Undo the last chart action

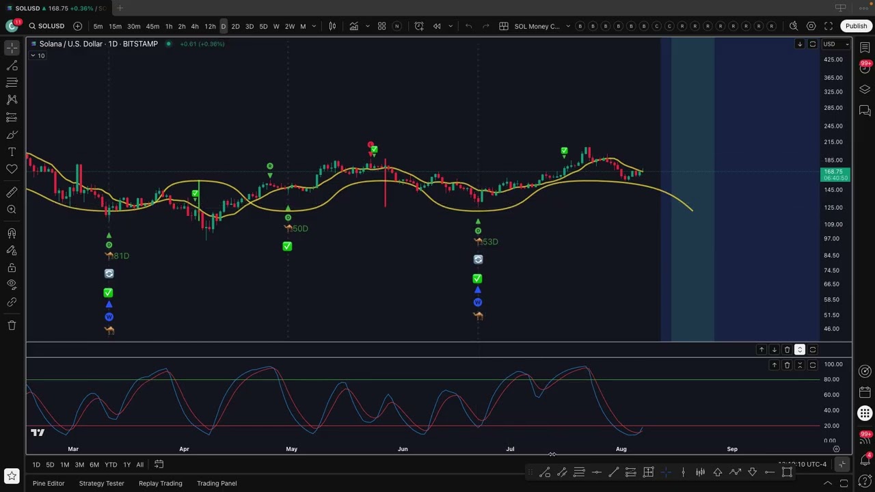(468, 26)
